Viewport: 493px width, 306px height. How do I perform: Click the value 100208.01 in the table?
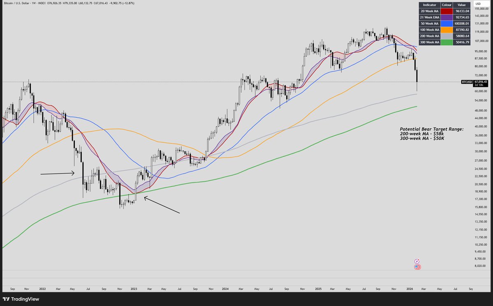pyautogui.click(x=462, y=23)
